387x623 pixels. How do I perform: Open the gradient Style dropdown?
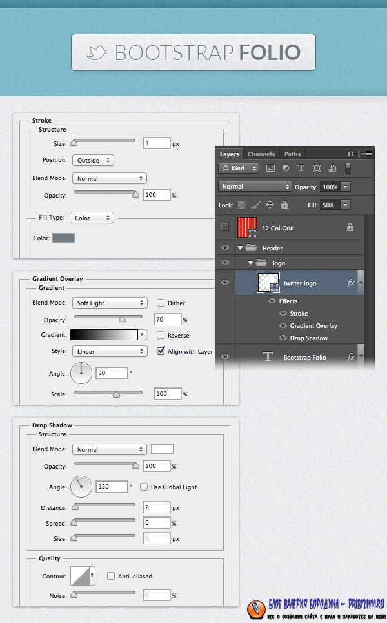coord(110,351)
